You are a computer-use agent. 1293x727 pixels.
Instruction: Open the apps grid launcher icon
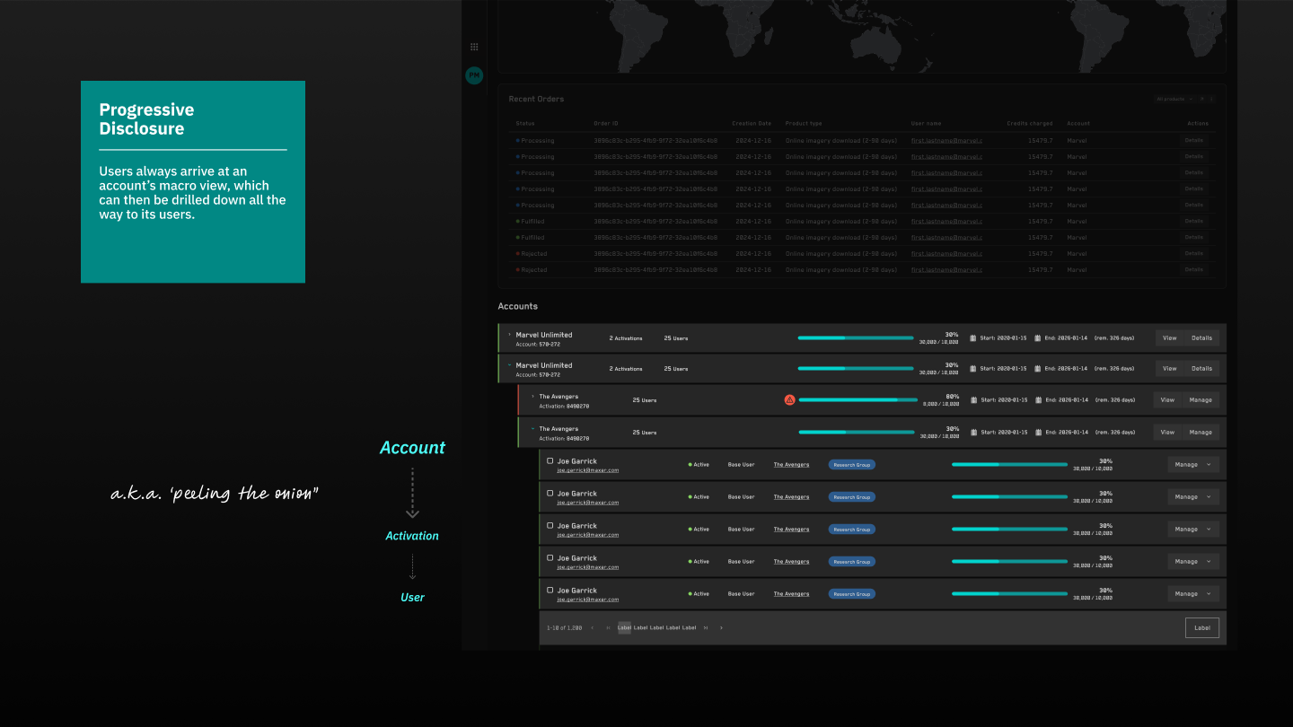click(x=474, y=47)
